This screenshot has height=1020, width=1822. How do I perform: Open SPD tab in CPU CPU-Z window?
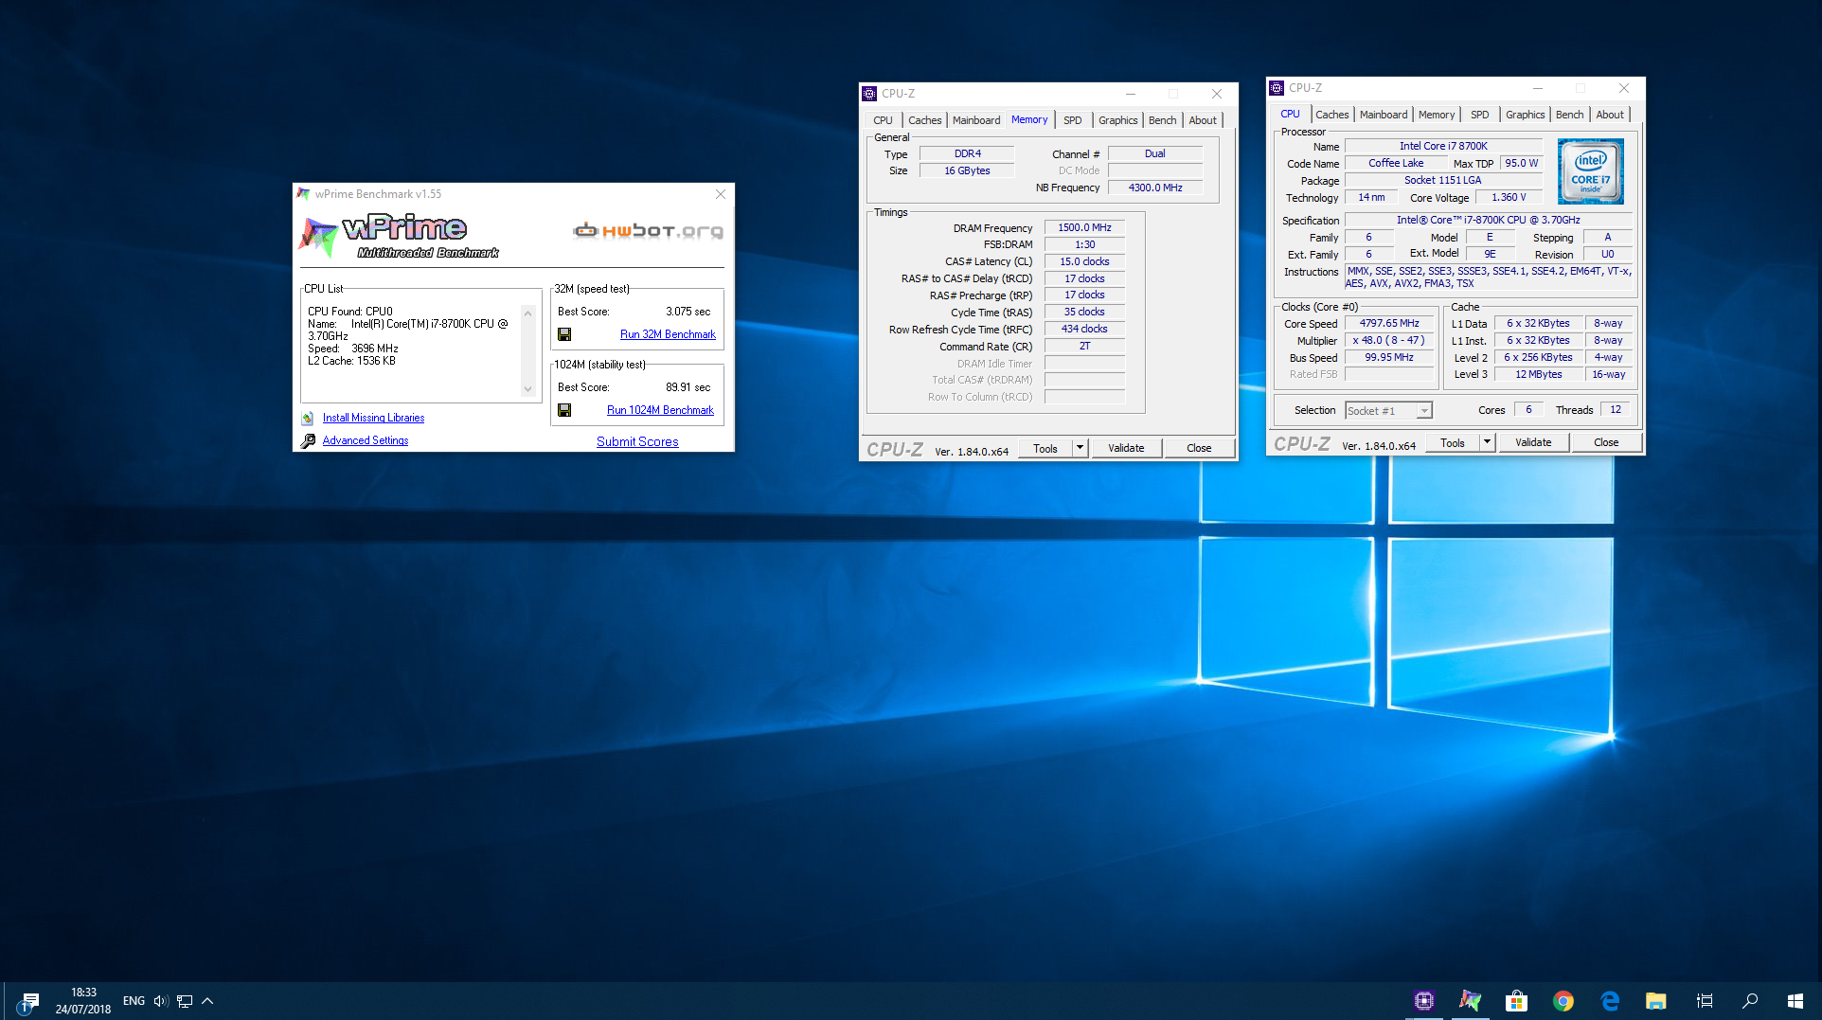(x=1479, y=115)
